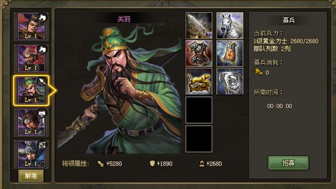Select the first general portrait at top

(31, 27)
